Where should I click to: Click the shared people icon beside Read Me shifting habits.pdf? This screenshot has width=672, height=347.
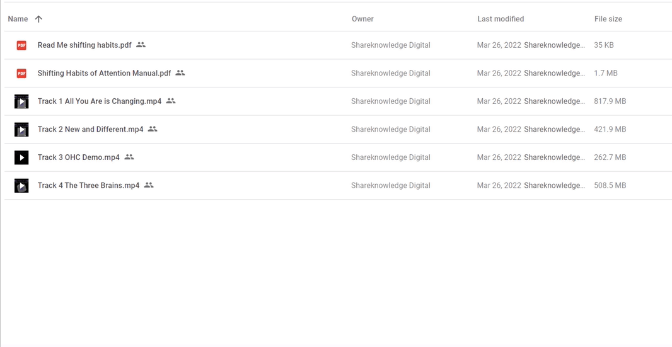point(141,45)
